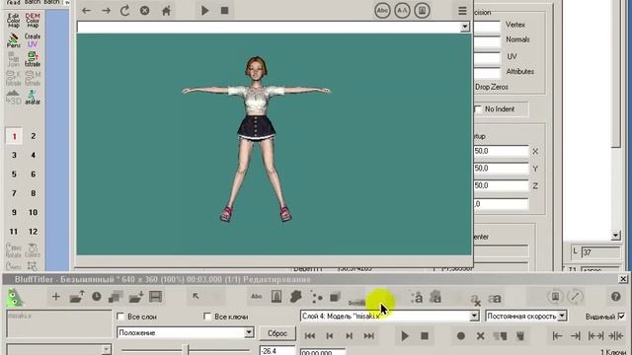Image resolution: width=632 pixels, height=355 pixels.
Task: Toggle the No Indent checkbox
Action: click(x=478, y=109)
